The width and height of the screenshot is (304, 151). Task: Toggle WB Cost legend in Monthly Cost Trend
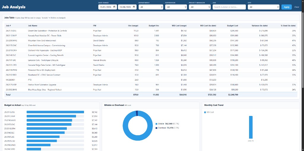(x=209, y=112)
